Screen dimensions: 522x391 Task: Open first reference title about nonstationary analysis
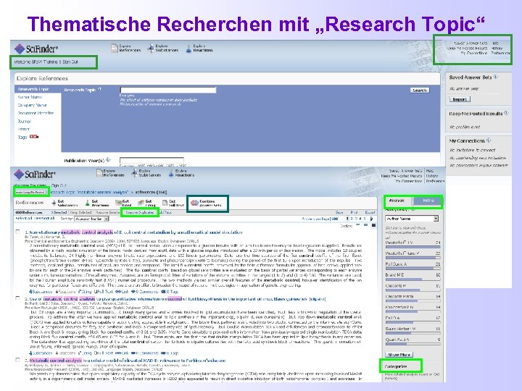click(x=136, y=232)
